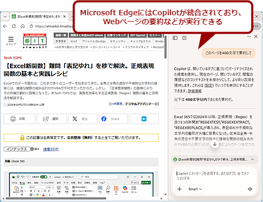Open the Smart mode dropdown
Viewport: 263px width, 202px height.
195,189
